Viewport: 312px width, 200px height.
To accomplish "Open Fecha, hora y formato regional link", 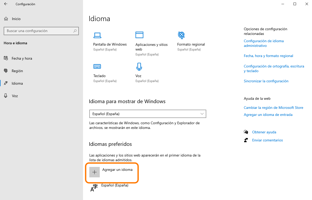I will [x=268, y=56].
